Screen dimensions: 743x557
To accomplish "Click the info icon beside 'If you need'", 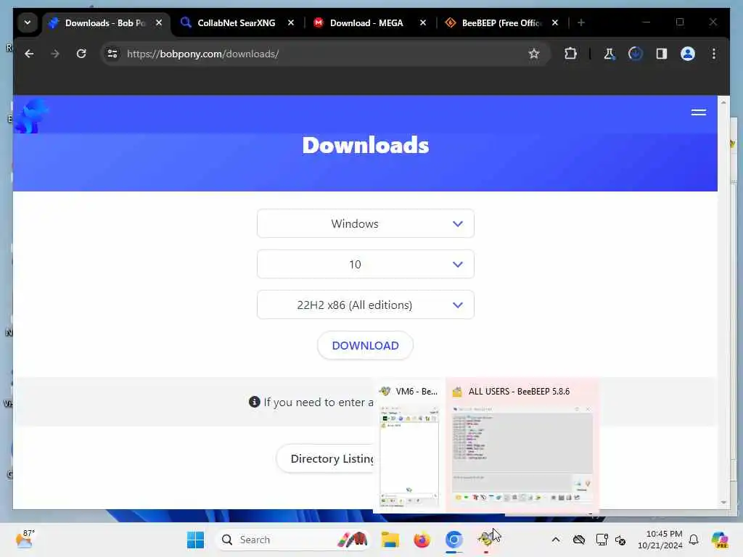I will tap(255, 402).
